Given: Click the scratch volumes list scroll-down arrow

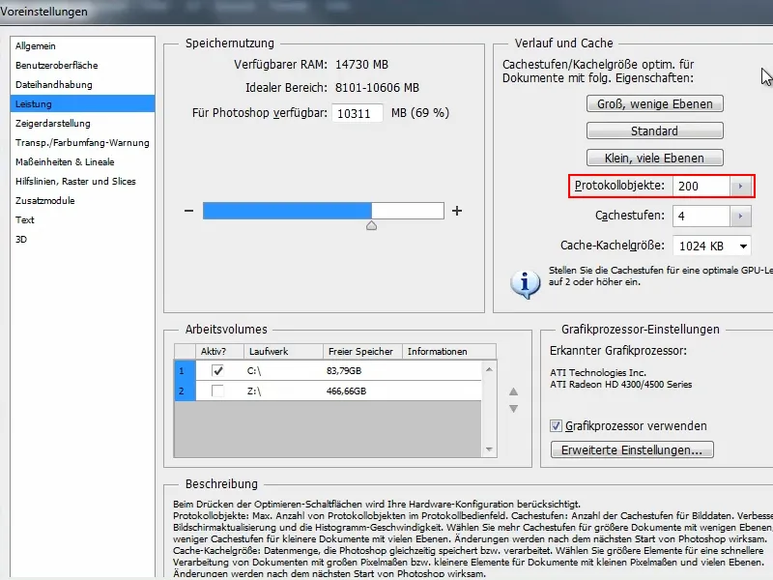Looking at the screenshot, I should pos(489,449).
